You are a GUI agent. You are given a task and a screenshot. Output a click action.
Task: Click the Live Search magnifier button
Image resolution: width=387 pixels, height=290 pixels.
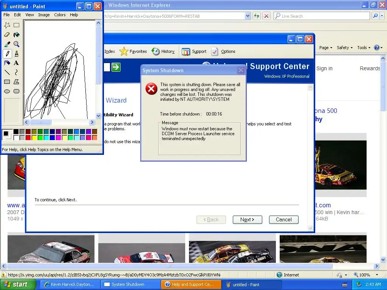(375, 16)
